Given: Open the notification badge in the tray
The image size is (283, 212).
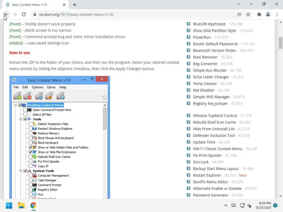Looking at the screenshot, I should [275, 205].
